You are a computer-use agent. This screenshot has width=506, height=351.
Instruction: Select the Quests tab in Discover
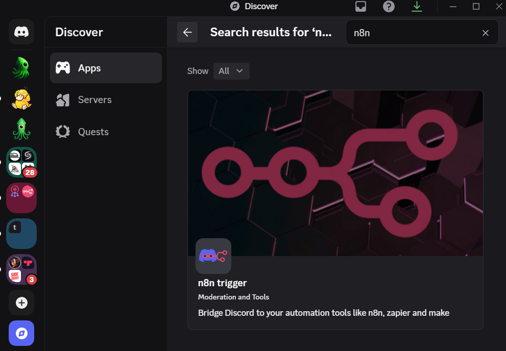tap(106, 132)
